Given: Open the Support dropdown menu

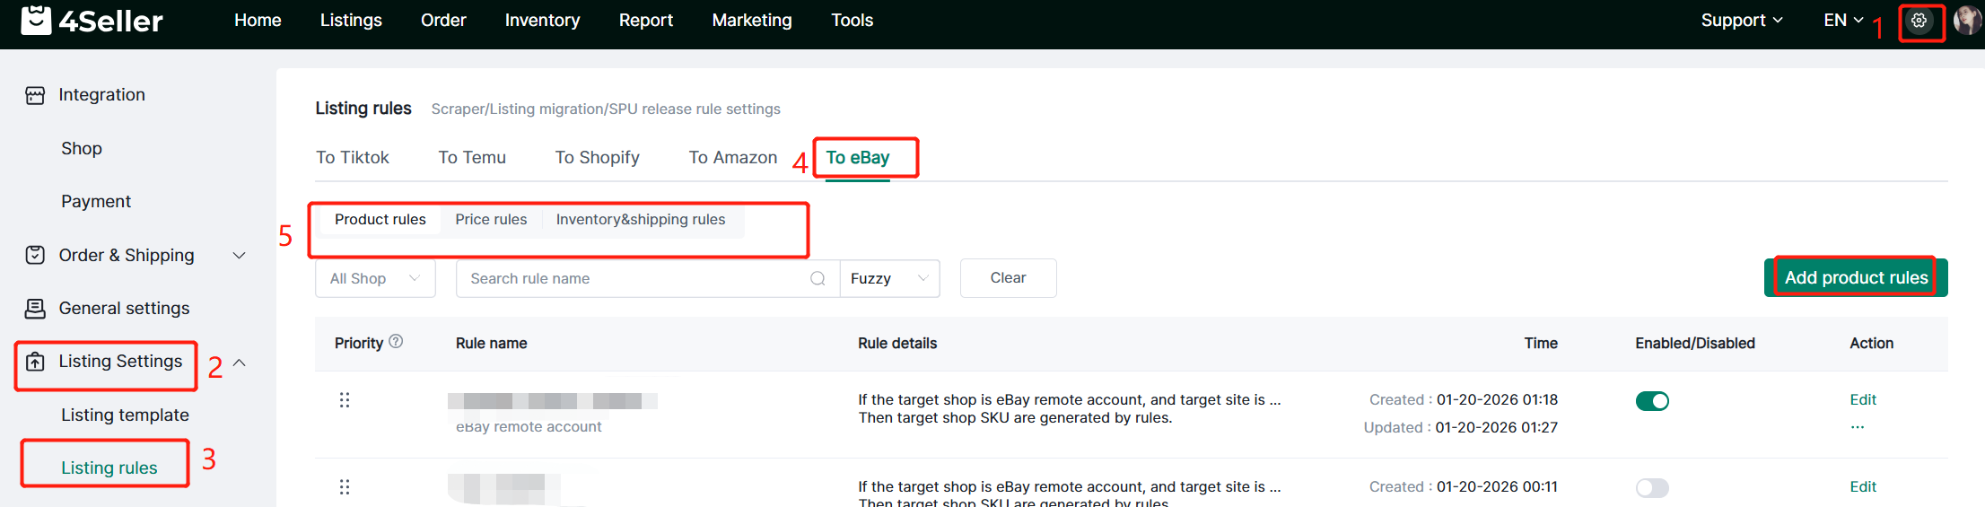Looking at the screenshot, I should (1741, 21).
